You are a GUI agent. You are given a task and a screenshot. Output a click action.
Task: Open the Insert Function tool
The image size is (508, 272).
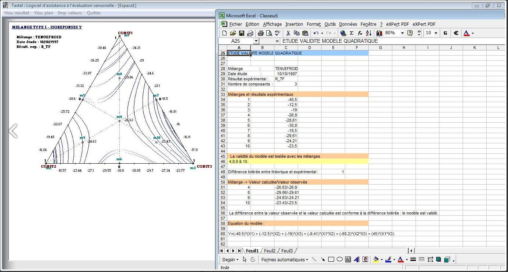tap(360, 33)
